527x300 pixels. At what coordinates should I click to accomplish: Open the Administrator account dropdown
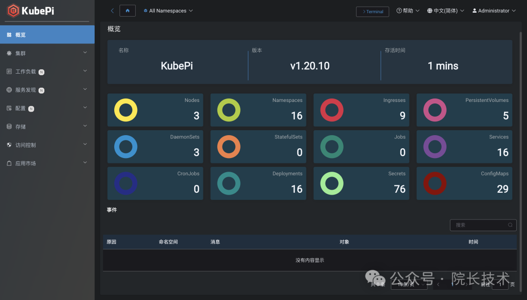tap(494, 11)
